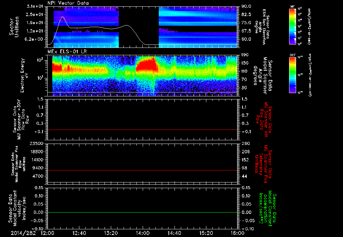This screenshot has width=343, height=237.
Task: Click the 3.1e+01 sector tick label
Action: tap(35, 6)
